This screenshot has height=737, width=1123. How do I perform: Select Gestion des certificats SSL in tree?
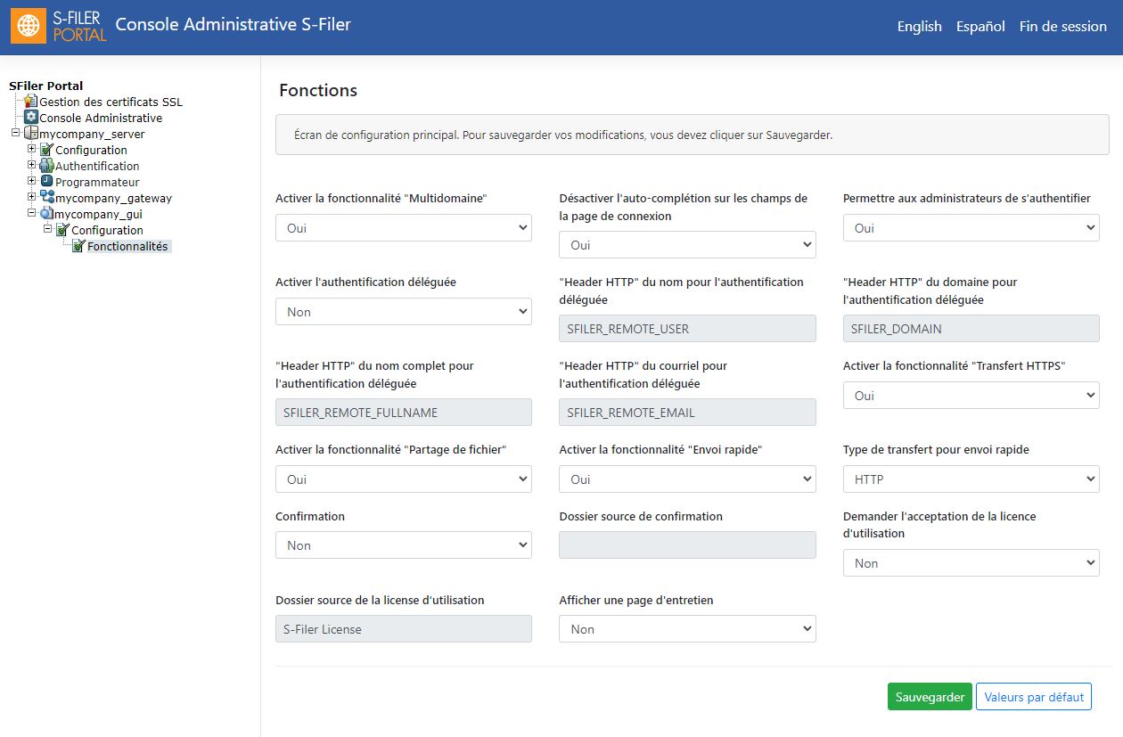(111, 102)
